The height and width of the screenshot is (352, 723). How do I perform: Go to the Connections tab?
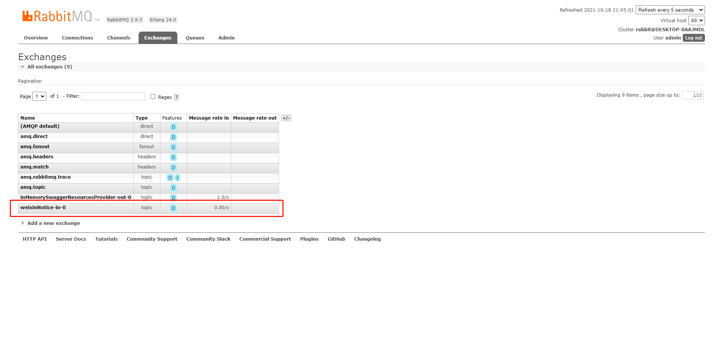[77, 38]
